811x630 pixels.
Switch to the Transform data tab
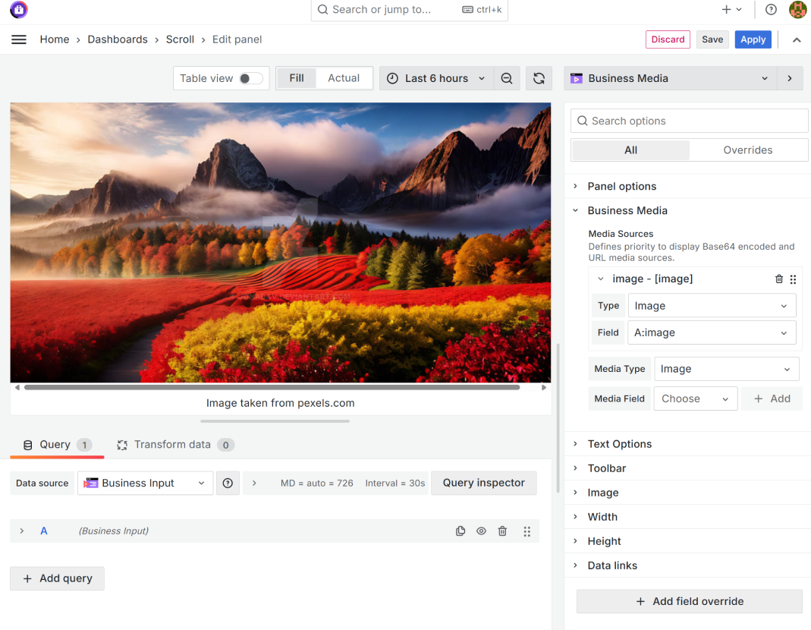pyautogui.click(x=172, y=445)
